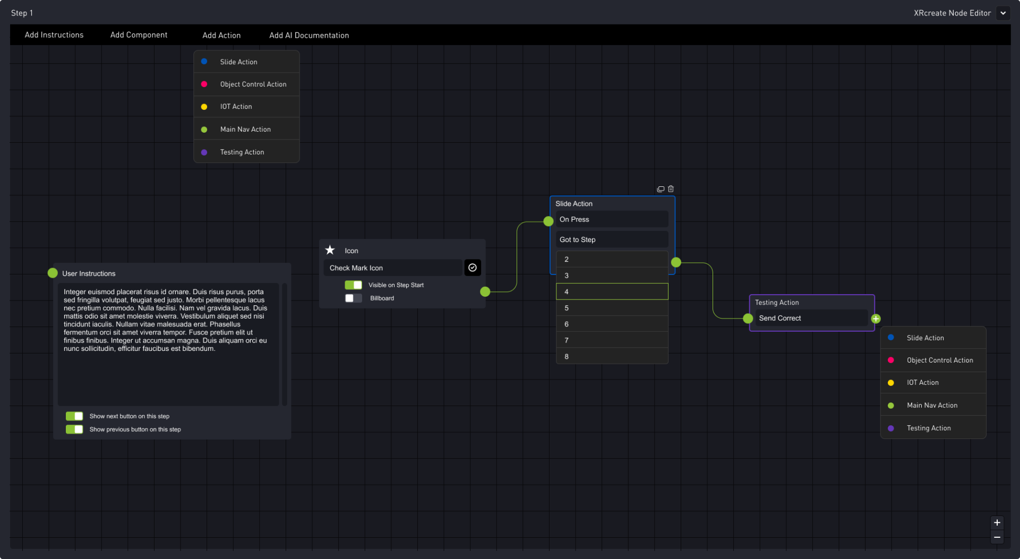
Task: Click Add AI Documentation
Action: [308, 36]
